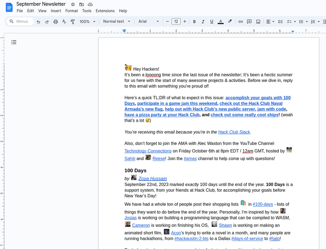Image resolution: width=326 pixels, height=249 pixels.
Task: Click the Add comment icon
Action: coord(249,22)
